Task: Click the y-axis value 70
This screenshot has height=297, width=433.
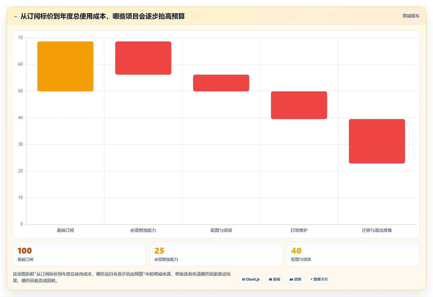Action: coord(20,38)
